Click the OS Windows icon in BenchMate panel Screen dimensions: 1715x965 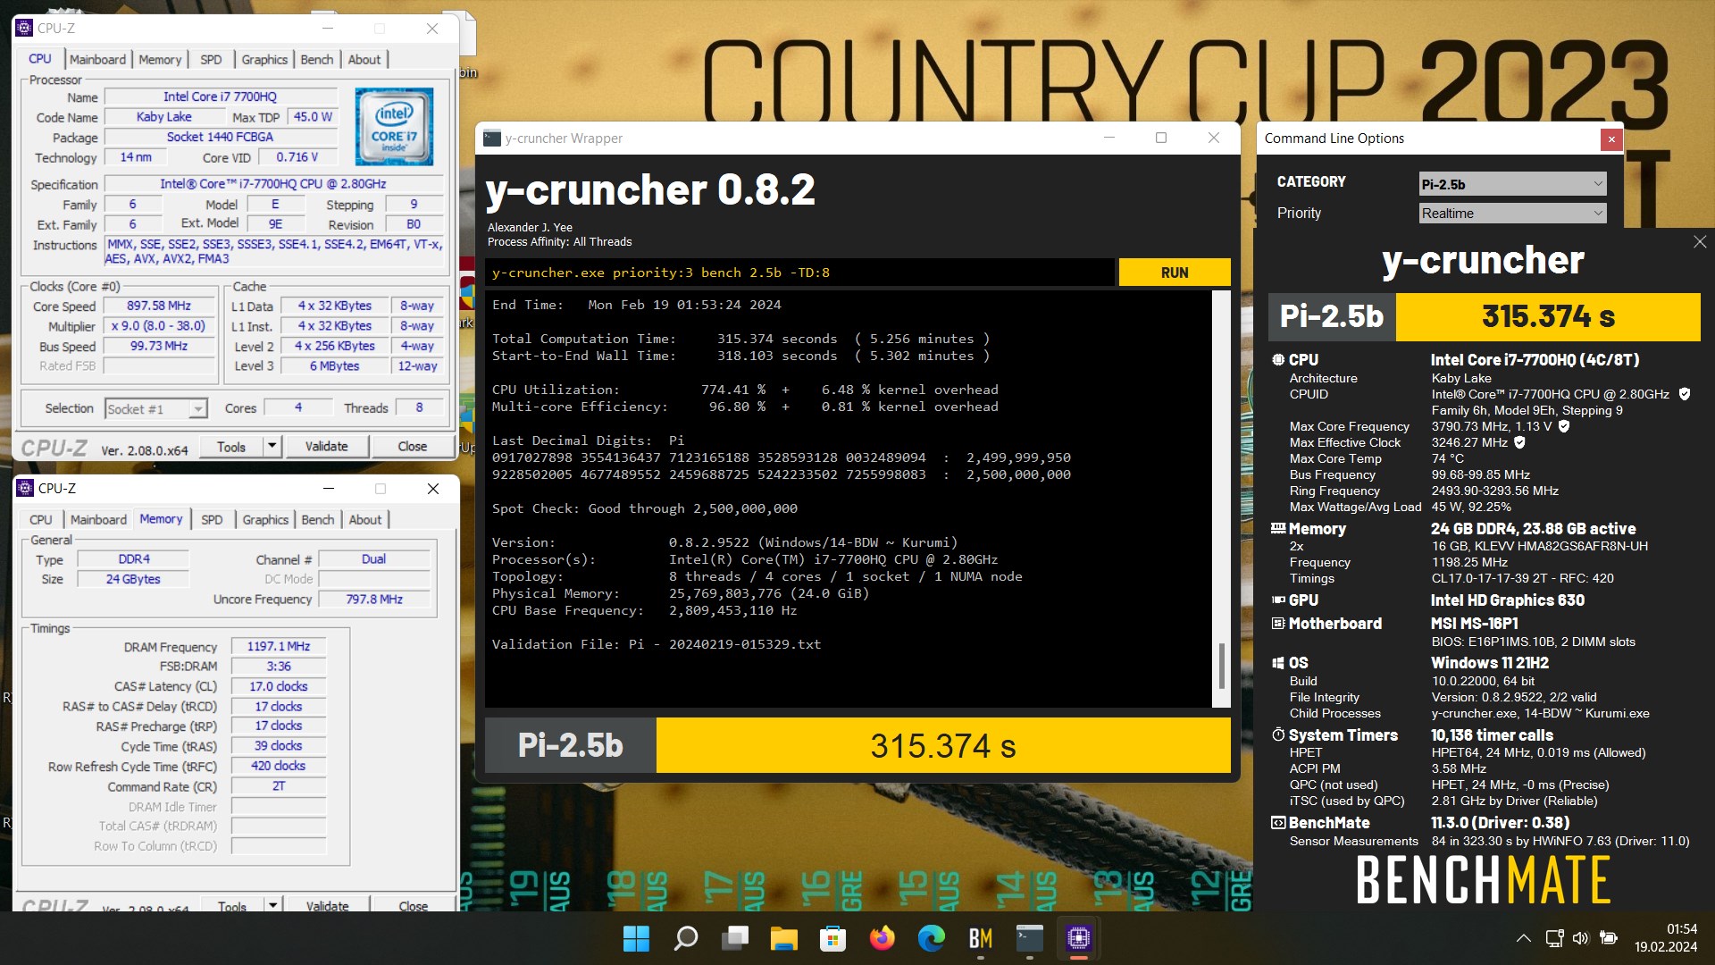tap(1278, 662)
